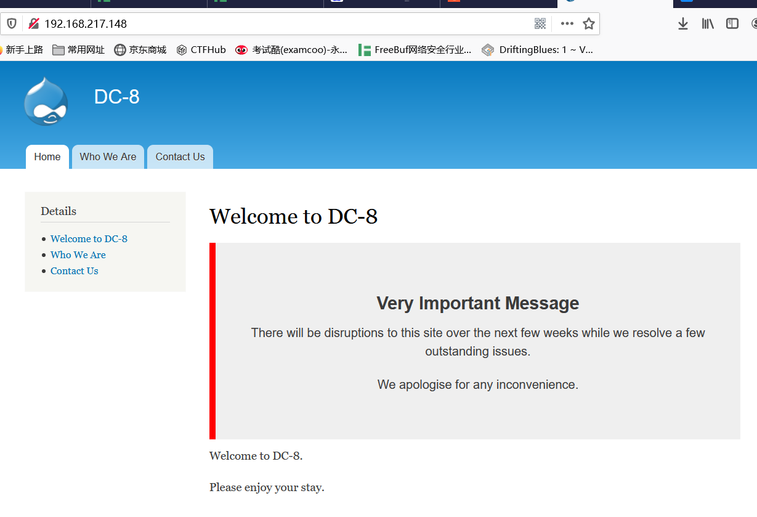Click the QR code icon in address bar

(540, 24)
